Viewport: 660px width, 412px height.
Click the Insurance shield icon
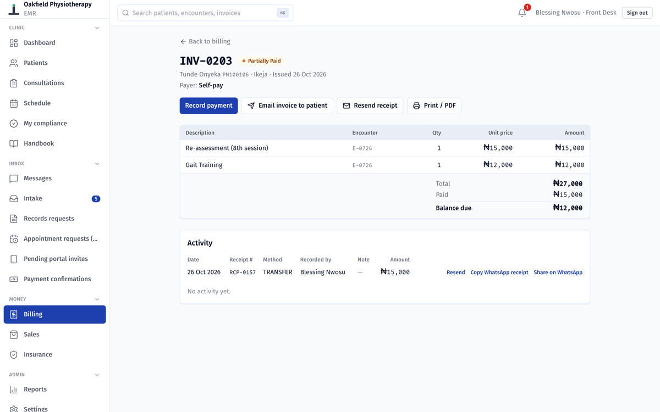click(14, 355)
